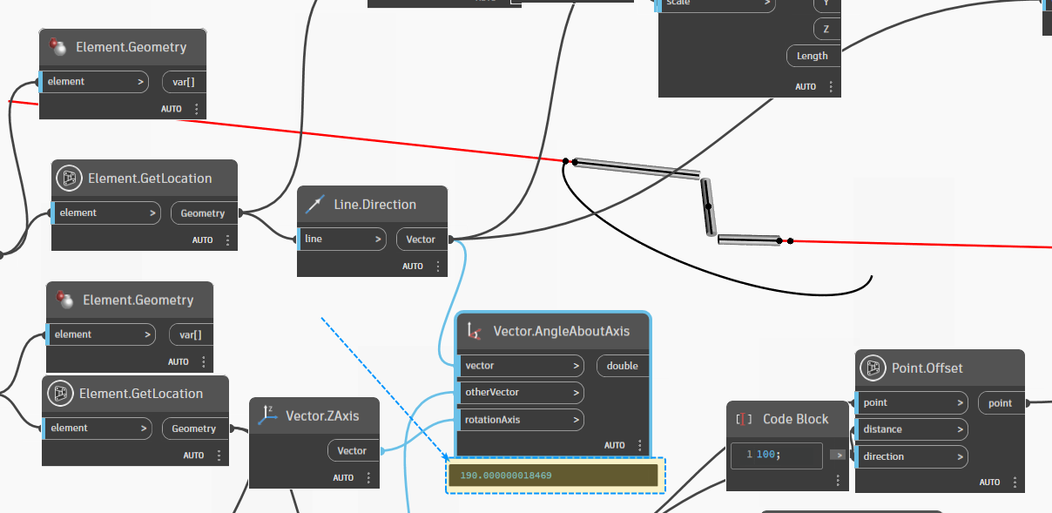Viewport: 1052px width, 513px height.
Task: Open the three-dot menu on Vector.ZAxis node
Action: (368, 478)
